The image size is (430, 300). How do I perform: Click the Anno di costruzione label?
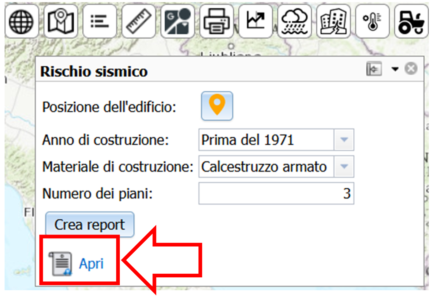[106, 140]
